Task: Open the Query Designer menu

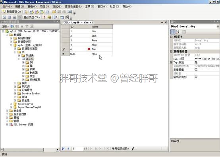Action: click(73, 6)
